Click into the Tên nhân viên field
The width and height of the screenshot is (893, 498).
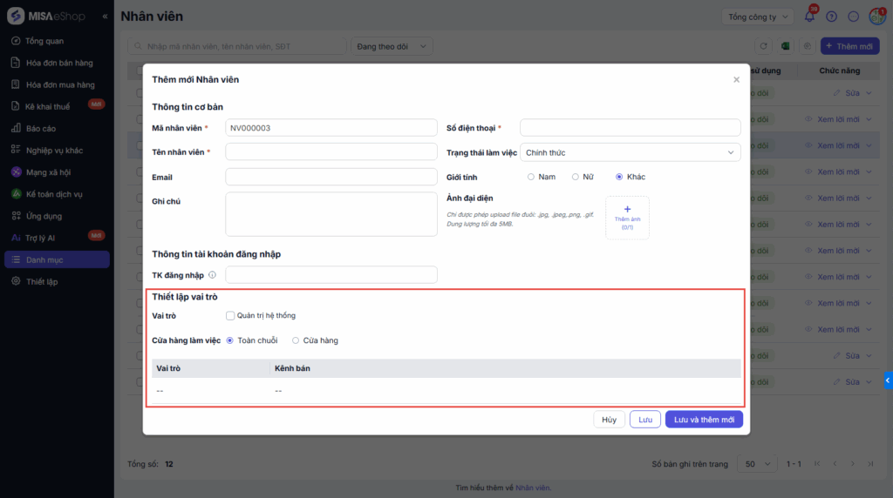(331, 152)
